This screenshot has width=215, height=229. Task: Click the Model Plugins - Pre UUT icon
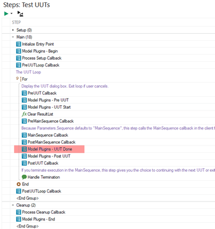pyautogui.click(x=24, y=100)
